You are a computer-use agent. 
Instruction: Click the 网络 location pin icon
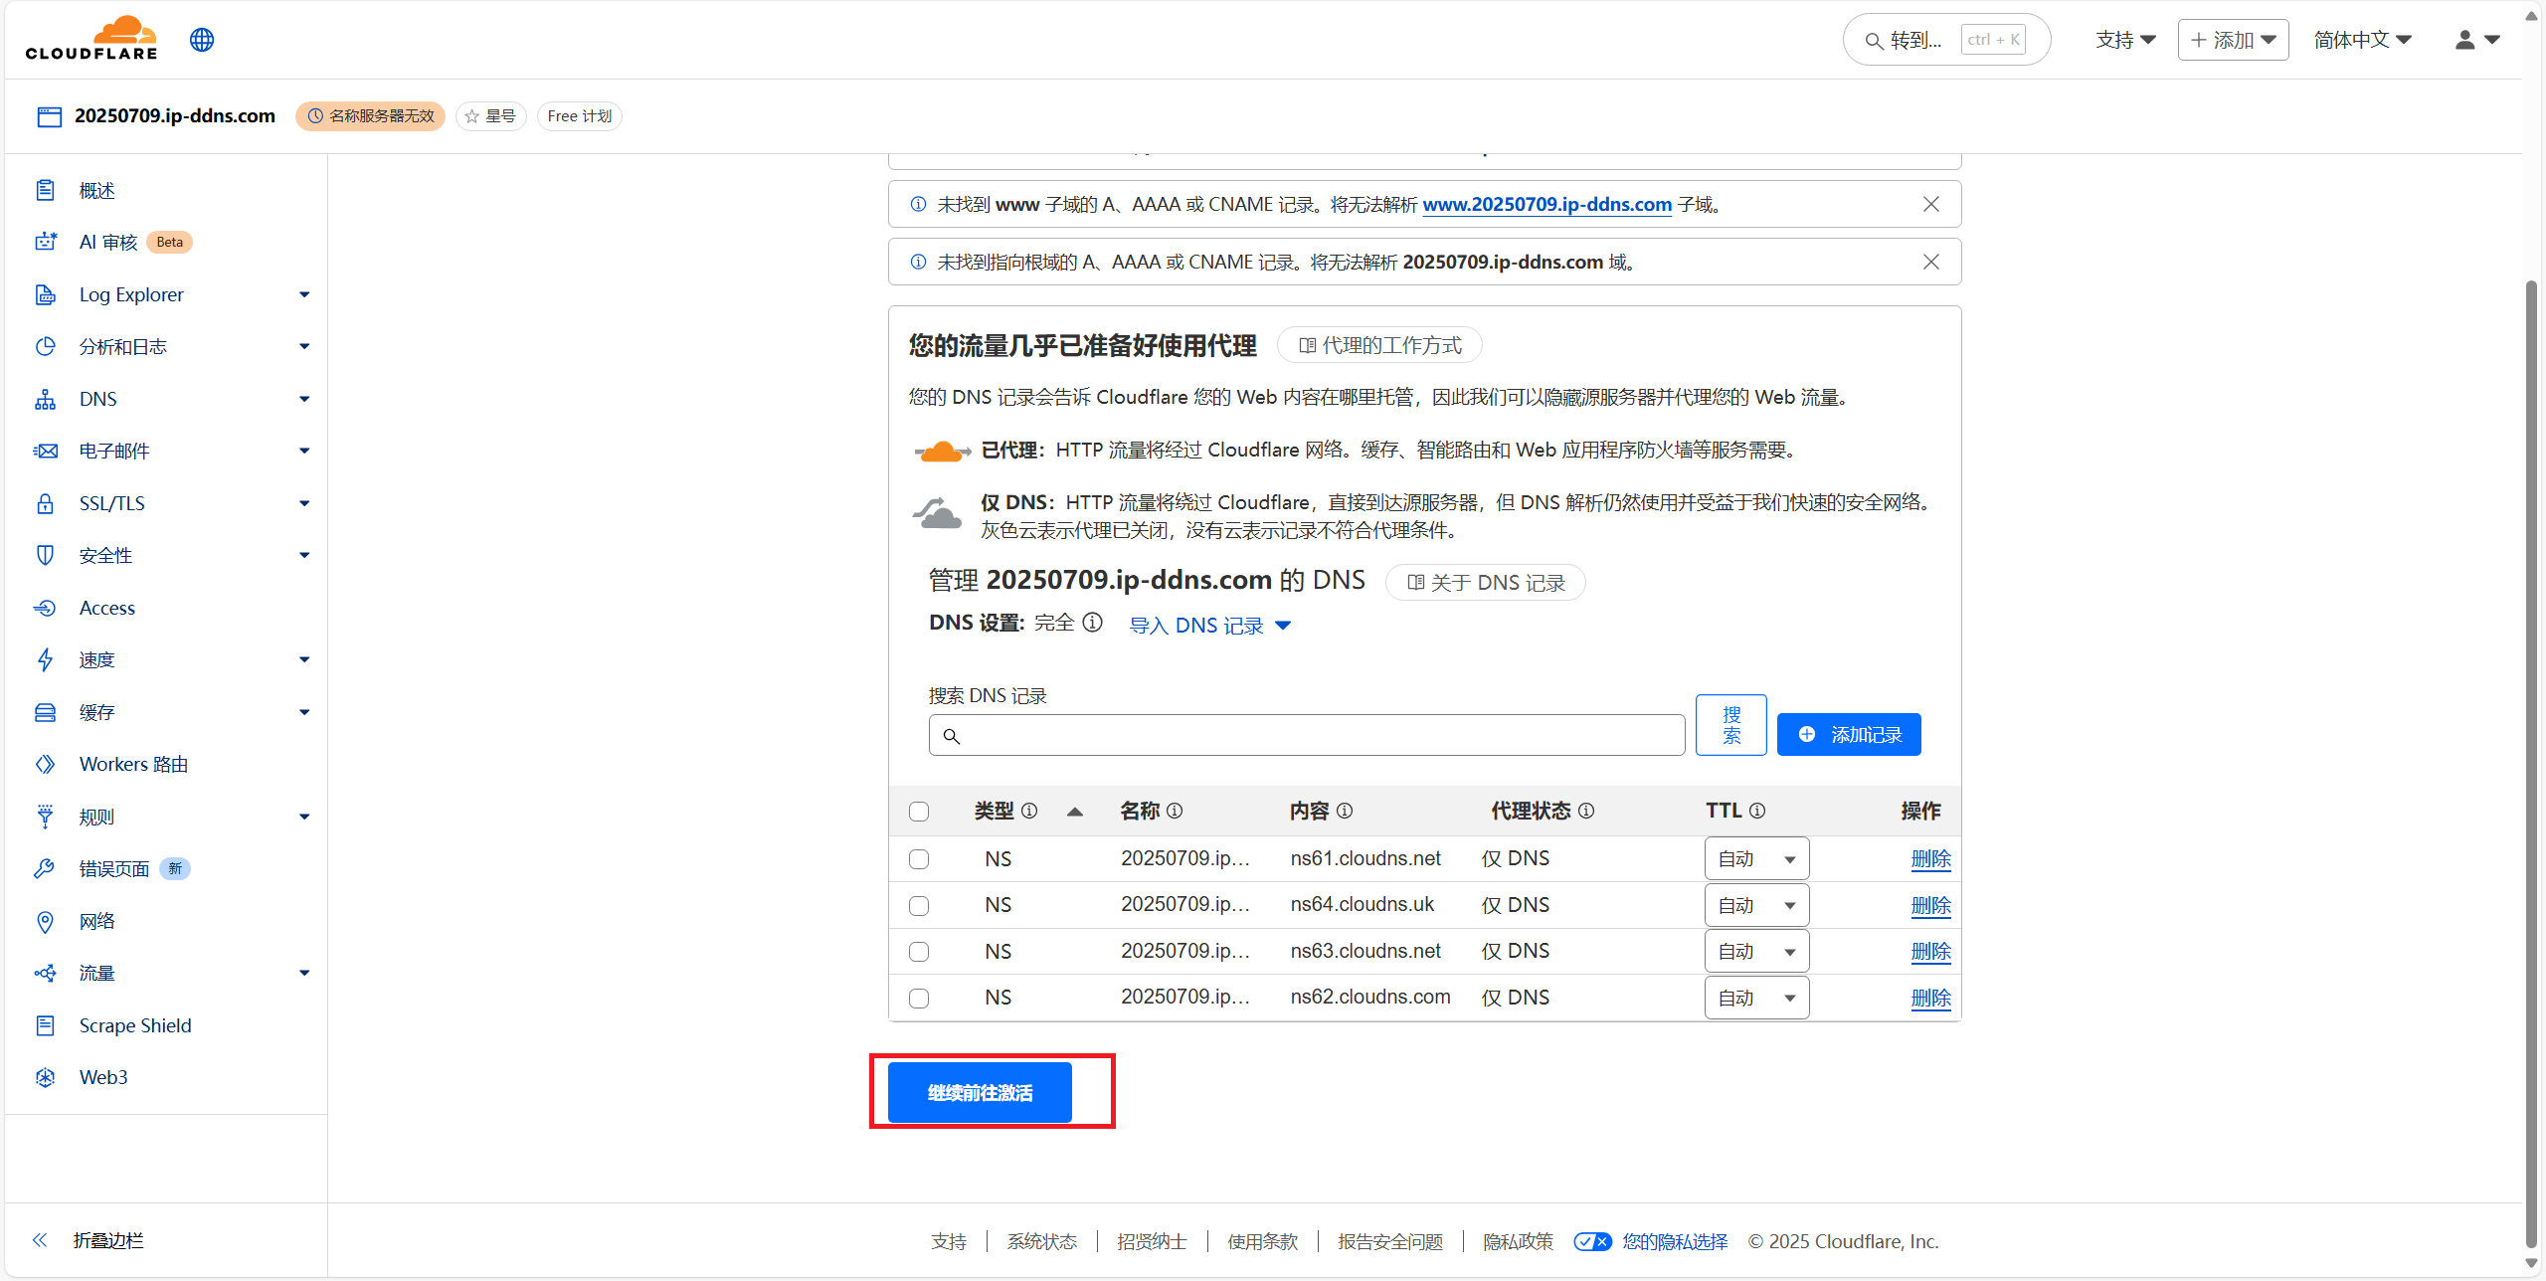(x=45, y=921)
